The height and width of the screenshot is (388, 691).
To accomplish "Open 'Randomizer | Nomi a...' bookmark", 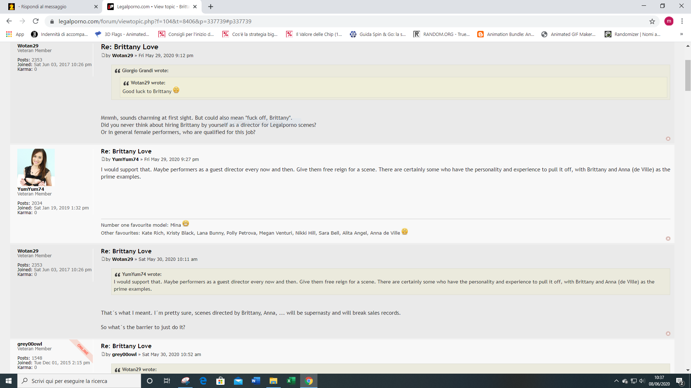I will [x=633, y=34].
